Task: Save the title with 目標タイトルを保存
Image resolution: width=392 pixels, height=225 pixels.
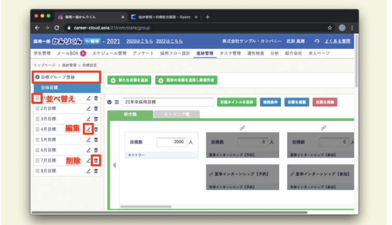Action: pos(237,102)
